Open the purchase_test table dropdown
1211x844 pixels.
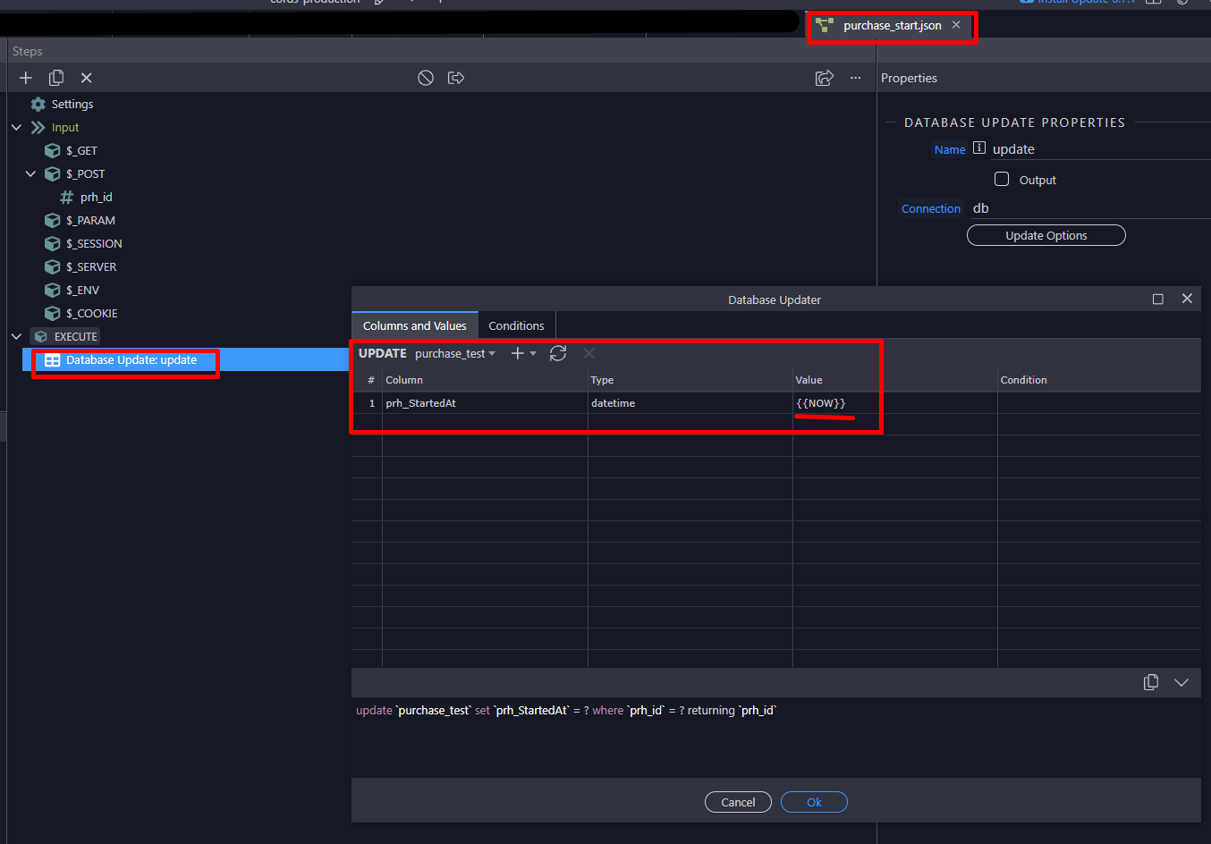[455, 353]
